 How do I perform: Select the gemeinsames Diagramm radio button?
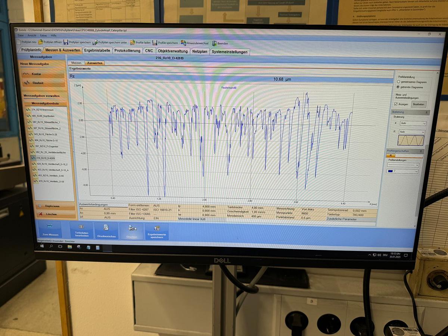coord(398,81)
